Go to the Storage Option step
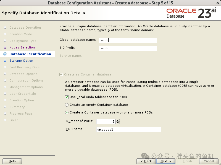 click(x=21, y=61)
